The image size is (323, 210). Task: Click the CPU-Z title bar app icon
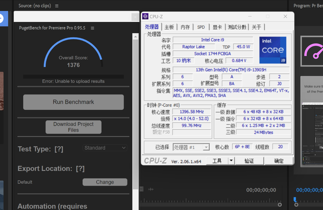(145, 16)
